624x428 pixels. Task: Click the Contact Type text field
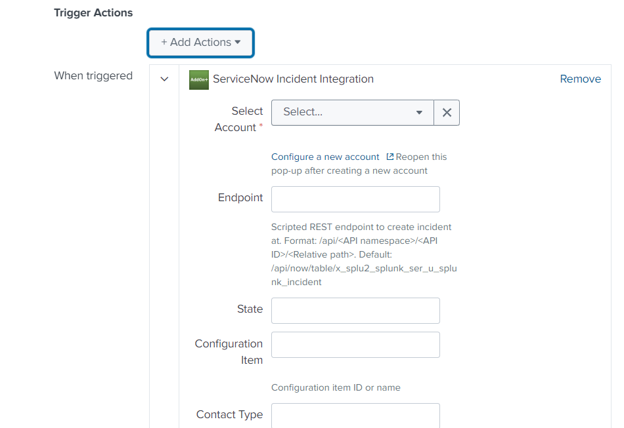coord(355,416)
